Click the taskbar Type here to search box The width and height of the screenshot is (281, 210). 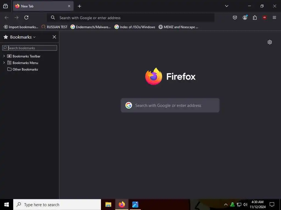(57, 205)
